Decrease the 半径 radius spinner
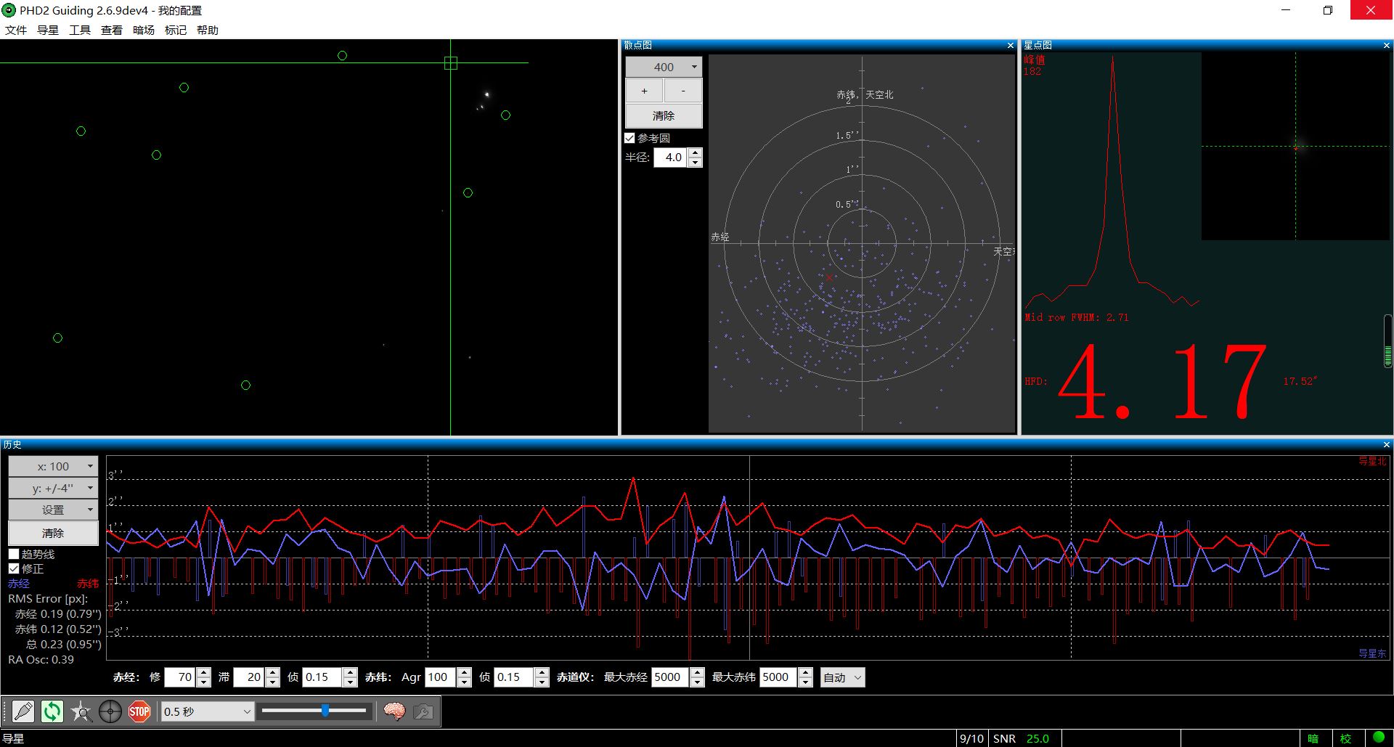1394x747 pixels. 696,162
